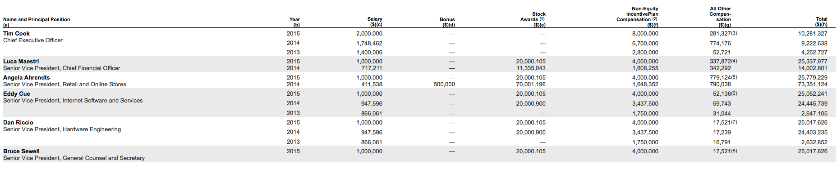The width and height of the screenshot is (837, 169).
Task: Click the Stock Awards column header
Action: 533,19
